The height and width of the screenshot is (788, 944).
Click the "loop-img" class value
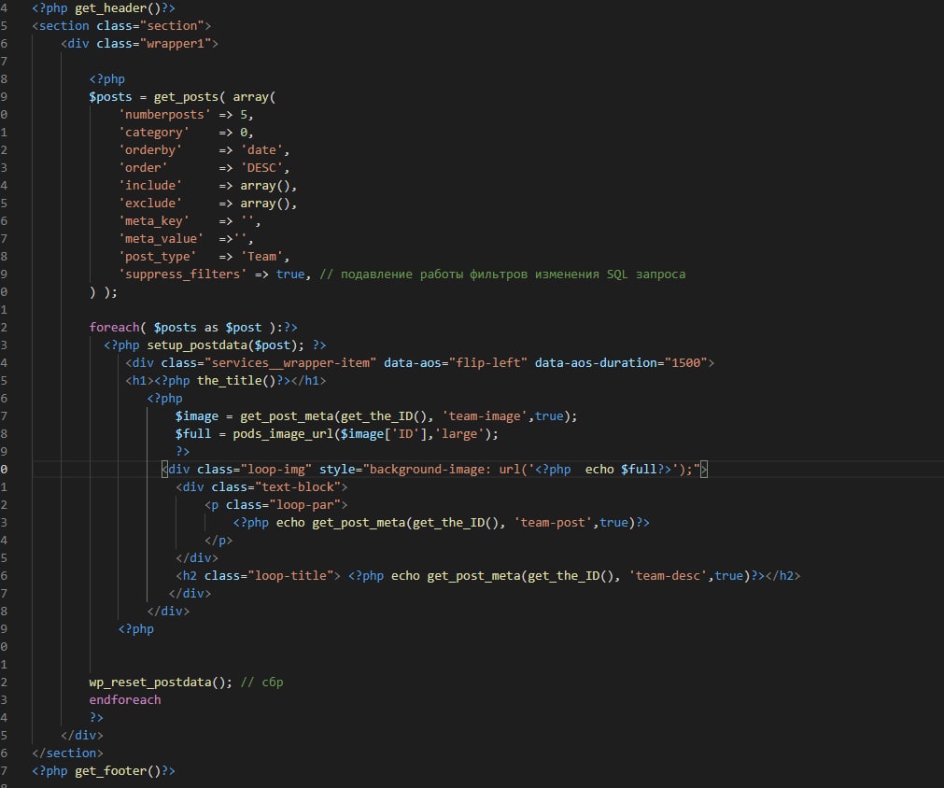[275, 470]
